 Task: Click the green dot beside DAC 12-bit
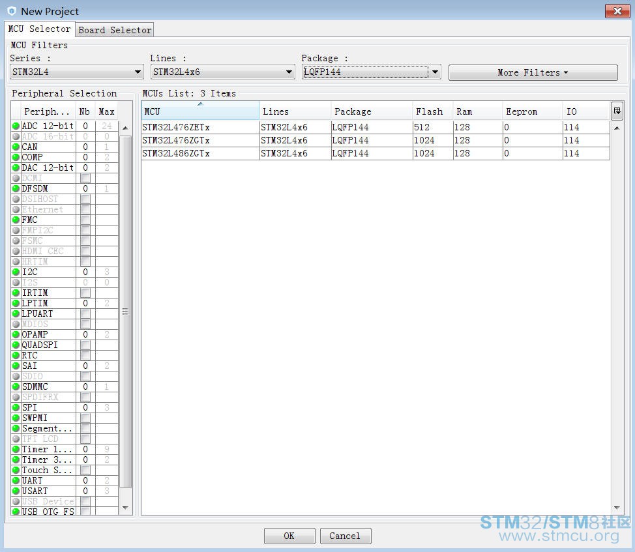coord(16,167)
